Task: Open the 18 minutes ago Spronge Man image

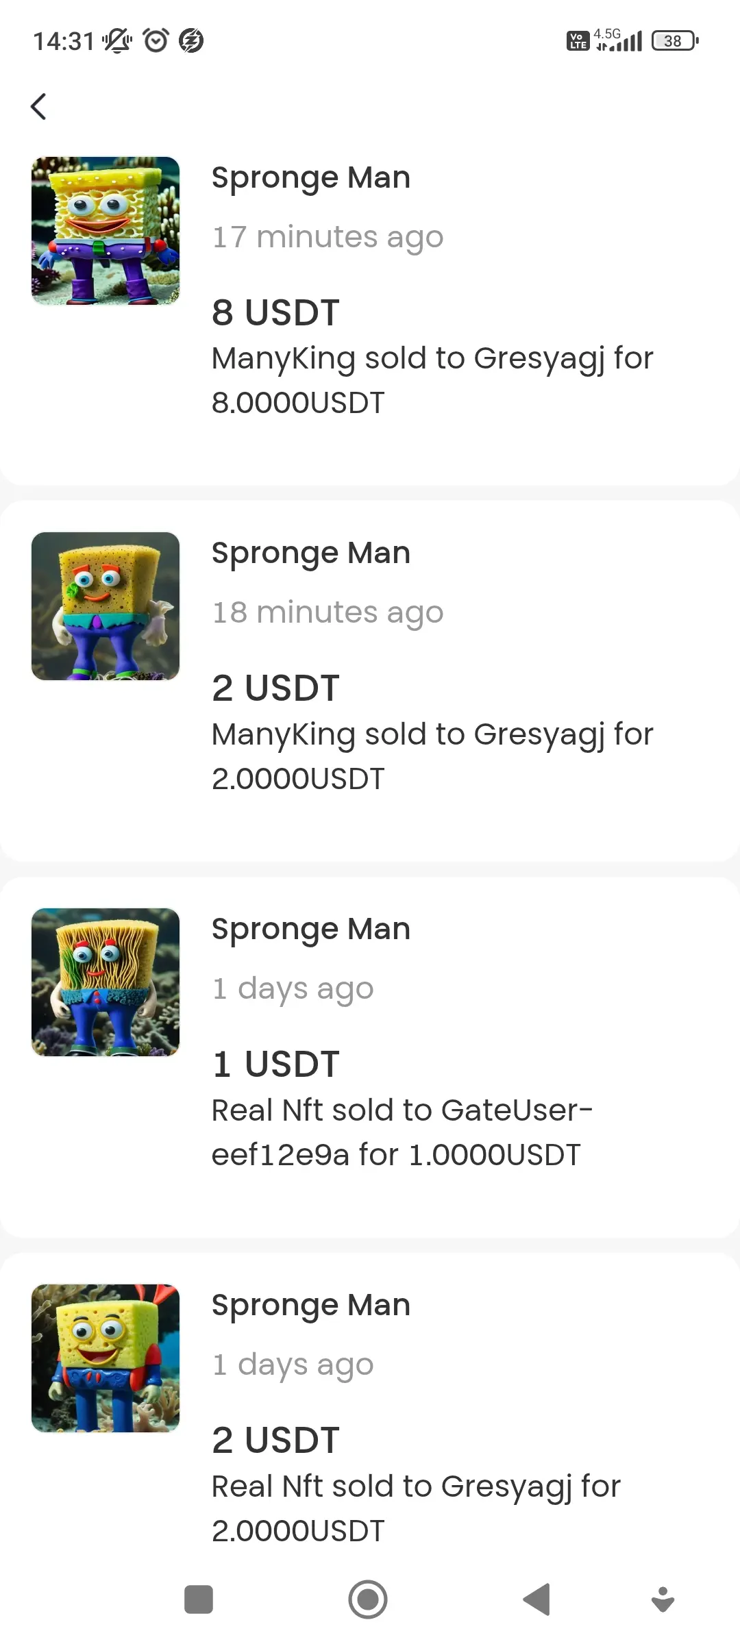Action: 106,606
